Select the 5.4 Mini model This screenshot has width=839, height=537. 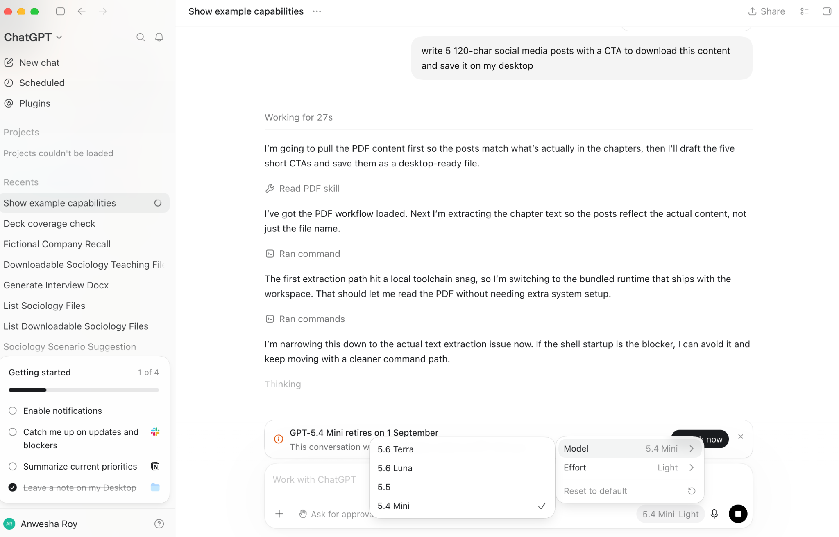(462, 506)
